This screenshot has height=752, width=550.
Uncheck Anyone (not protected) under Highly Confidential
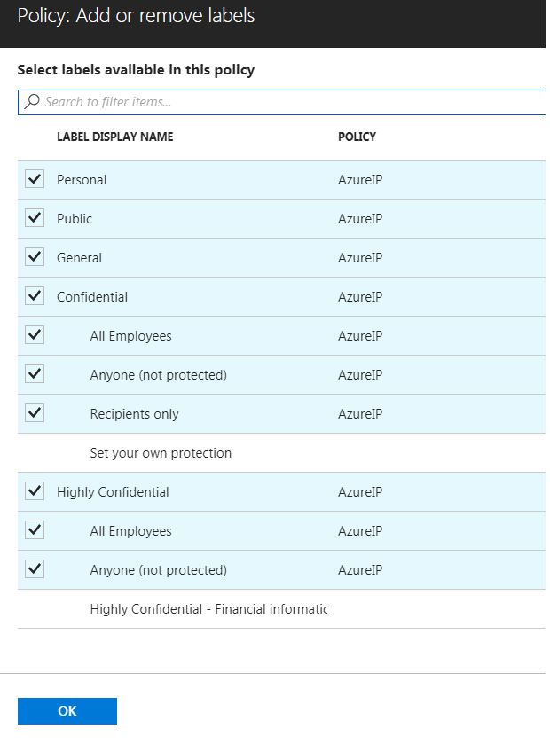34,569
